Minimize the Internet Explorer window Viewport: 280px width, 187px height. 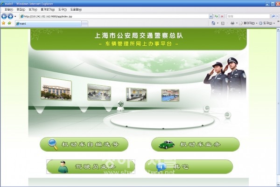267,4
